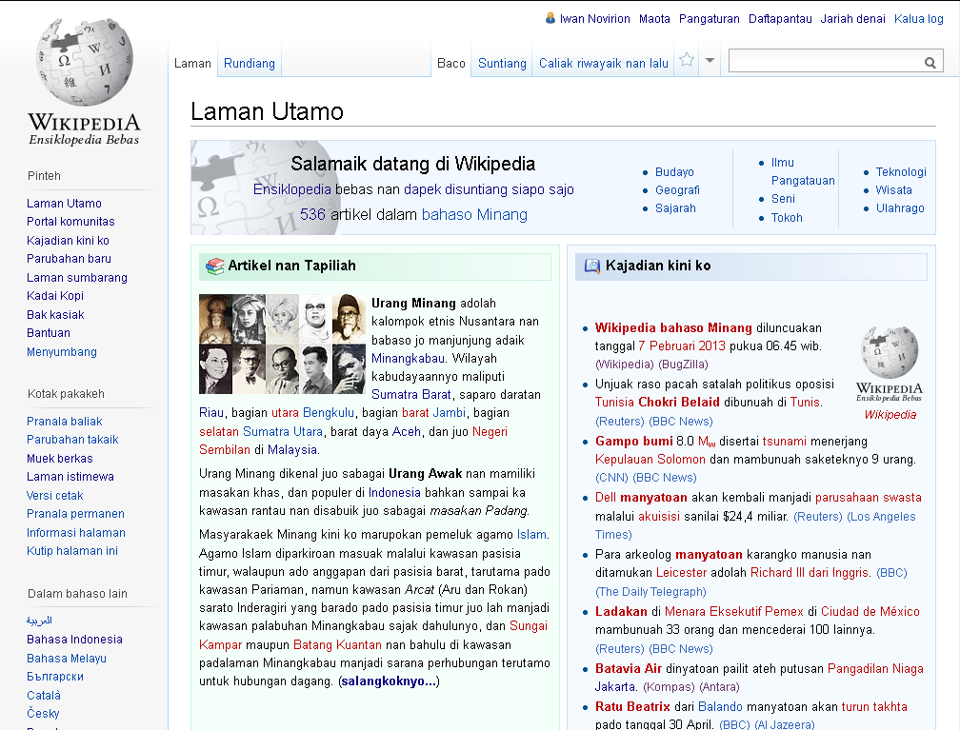Open Muek berkas upload link
The height and width of the screenshot is (730, 960).
pyautogui.click(x=59, y=459)
